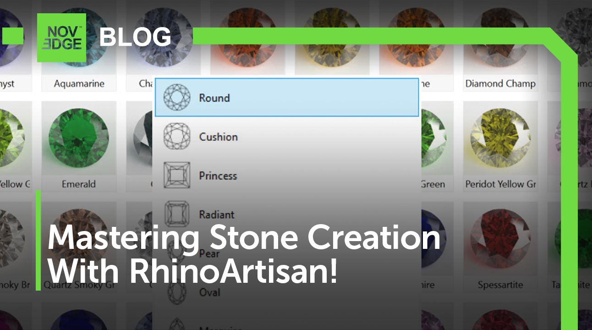Click the Novedge logo icon

point(61,38)
